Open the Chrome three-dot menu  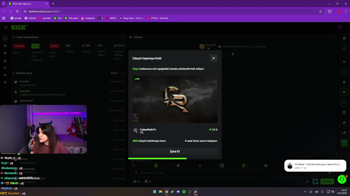click(x=346, y=11)
